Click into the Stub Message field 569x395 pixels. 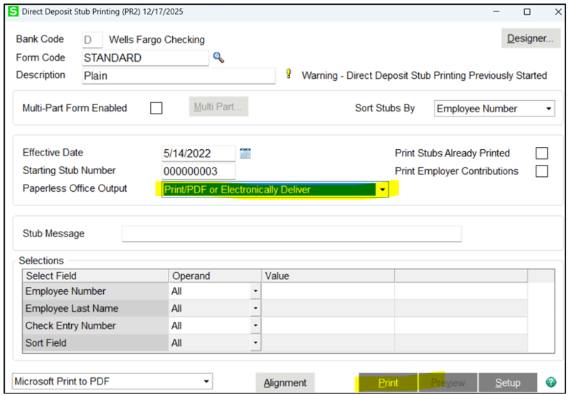(292, 234)
